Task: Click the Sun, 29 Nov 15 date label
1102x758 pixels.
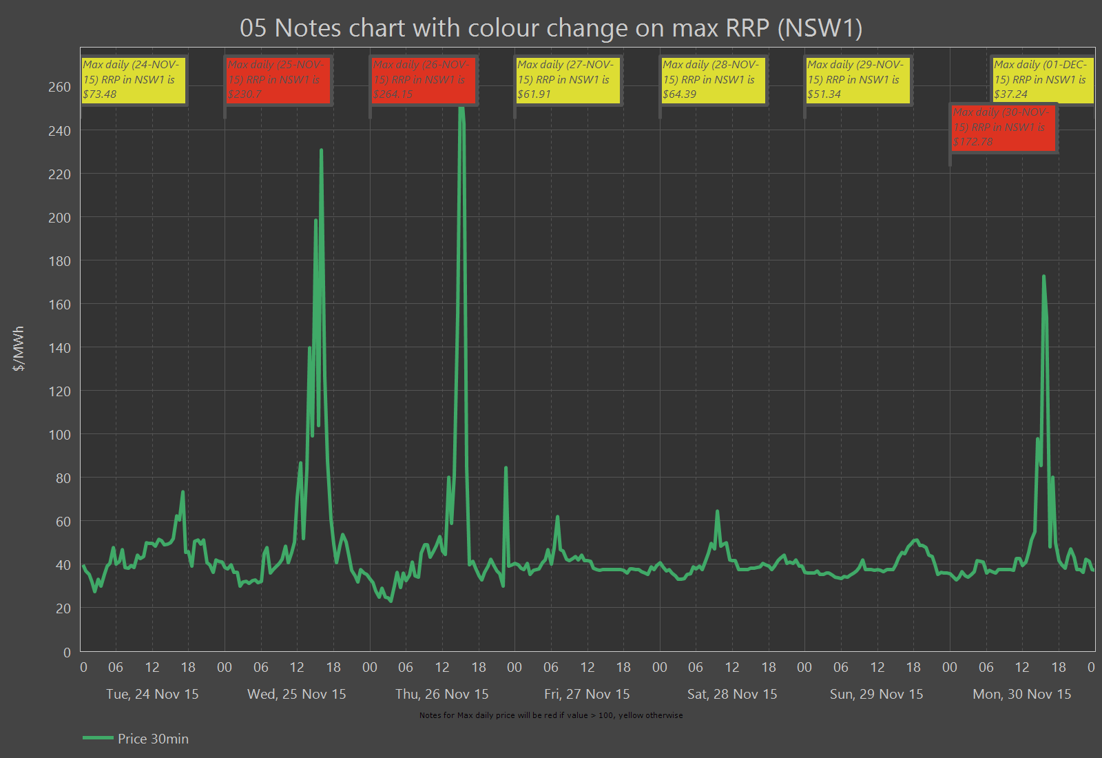Action: pos(876,694)
